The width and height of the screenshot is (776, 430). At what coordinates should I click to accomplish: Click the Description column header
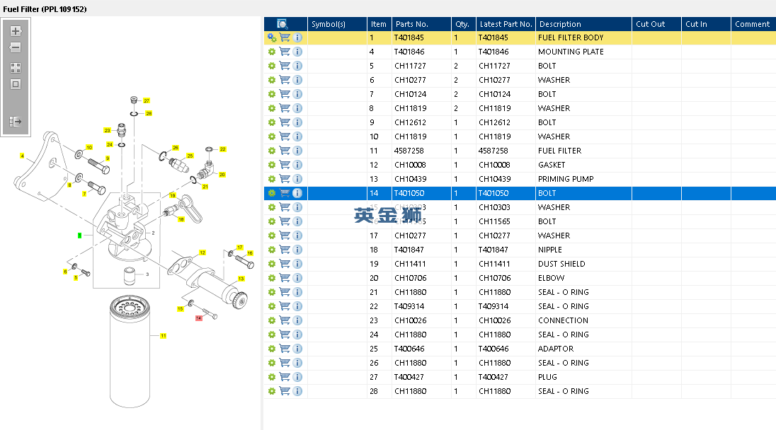pos(560,24)
